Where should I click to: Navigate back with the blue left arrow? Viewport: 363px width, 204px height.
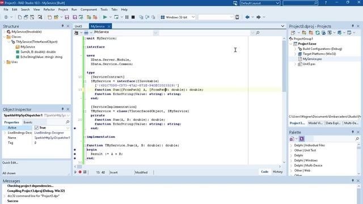247,17
